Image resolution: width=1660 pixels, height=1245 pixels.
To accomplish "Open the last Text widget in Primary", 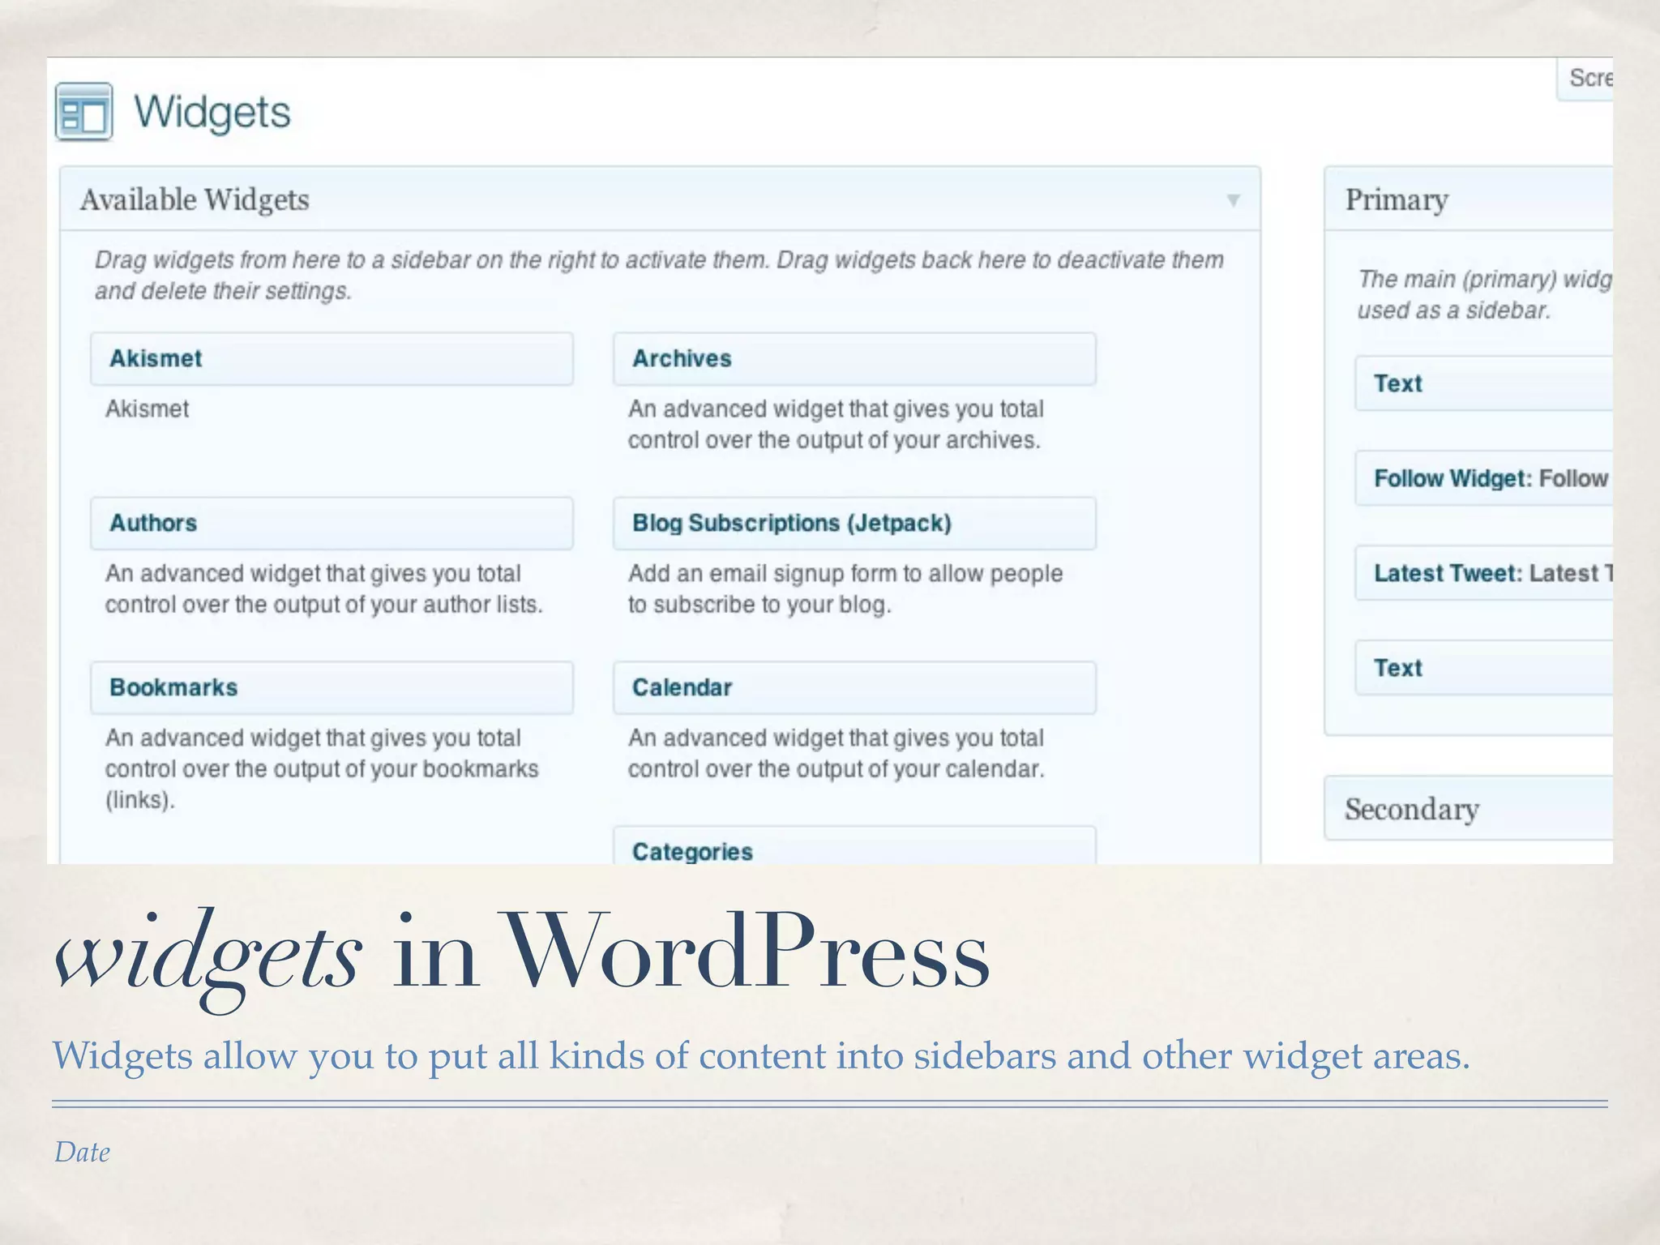I will point(1484,668).
